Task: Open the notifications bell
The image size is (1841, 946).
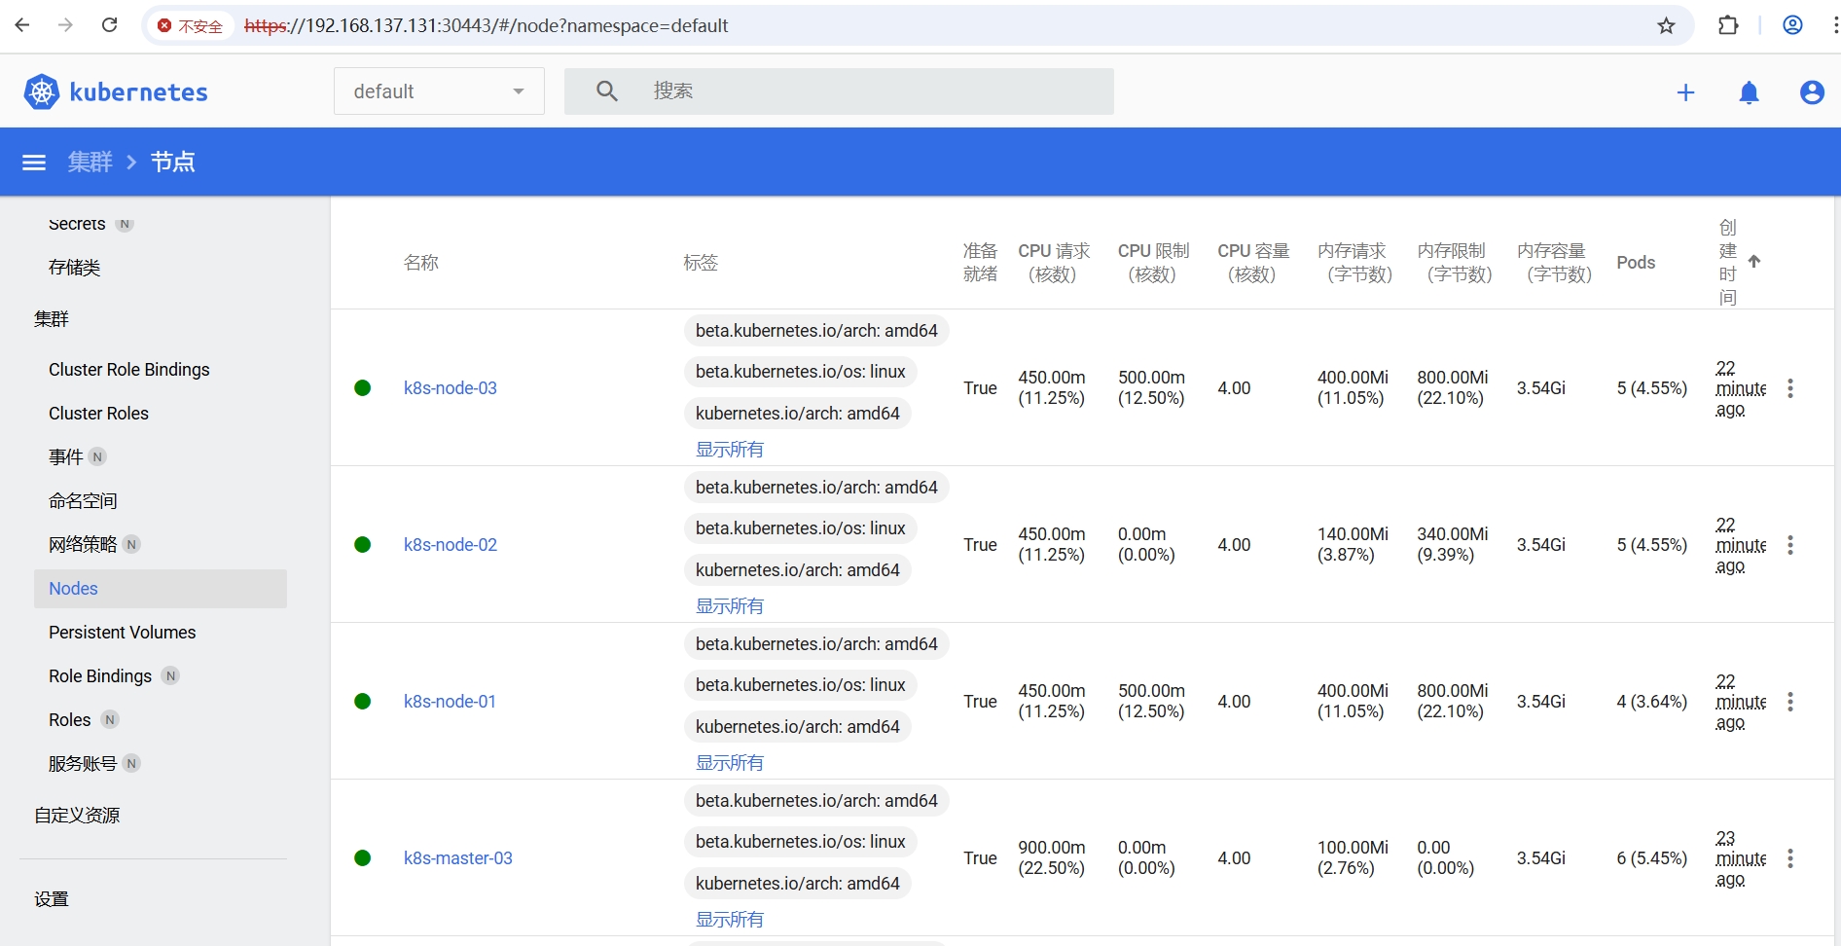Action: click(1749, 92)
